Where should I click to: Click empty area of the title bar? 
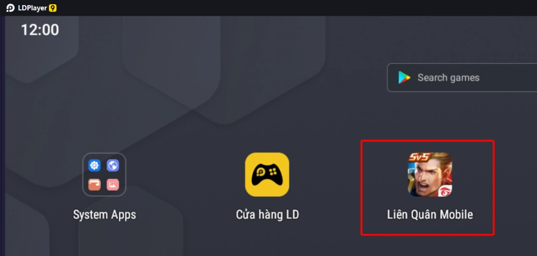coord(274,8)
